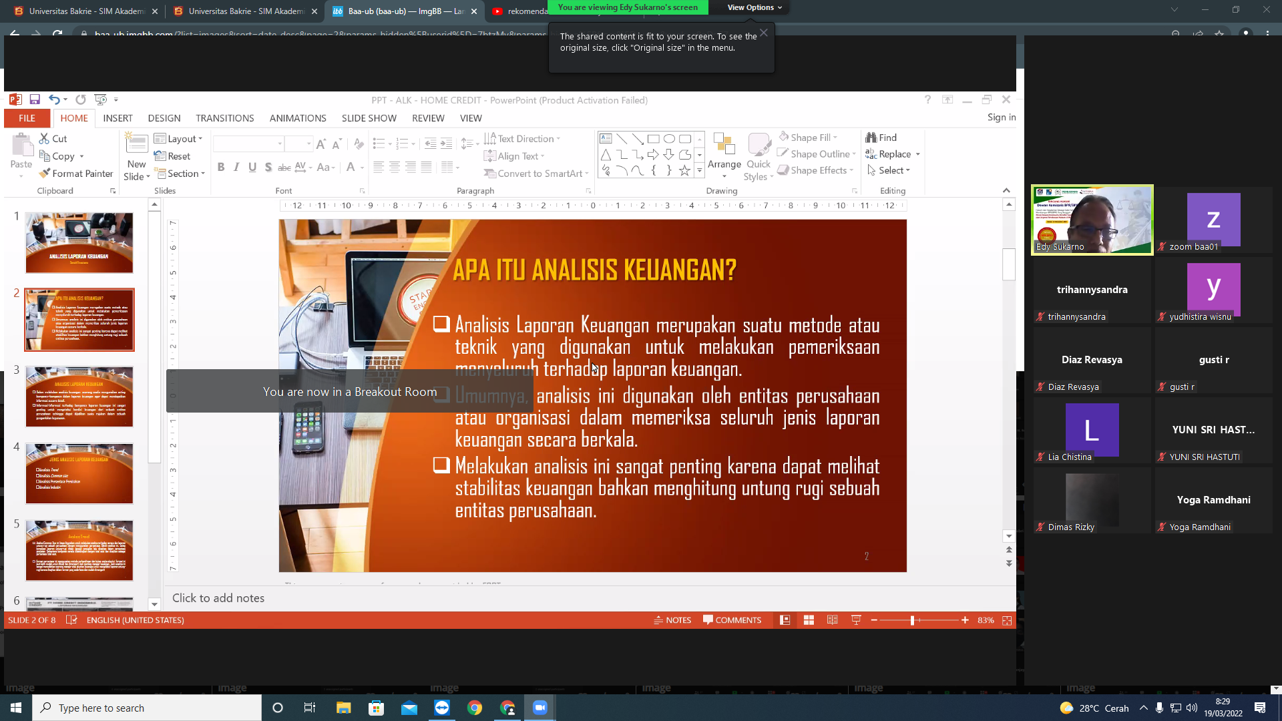Click the zoom slider handle in status bar
The width and height of the screenshot is (1282, 721).
[912, 620]
